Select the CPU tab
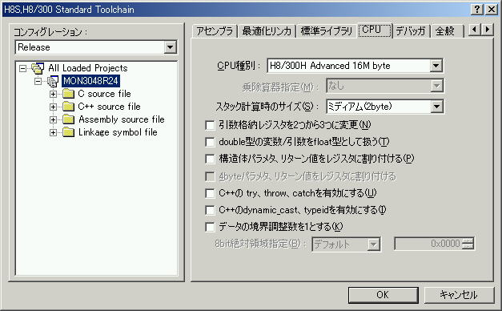Image resolution: width=502 pixels, height=311 pixels. pyautogui.click(x=375, y=30)
